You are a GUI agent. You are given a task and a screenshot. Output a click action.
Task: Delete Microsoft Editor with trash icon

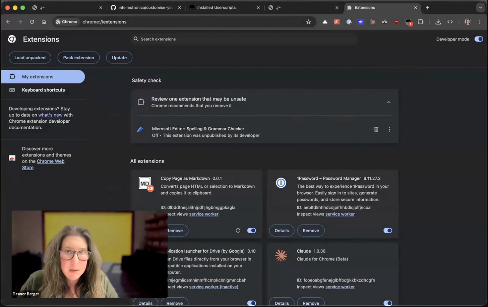(376, 129)
